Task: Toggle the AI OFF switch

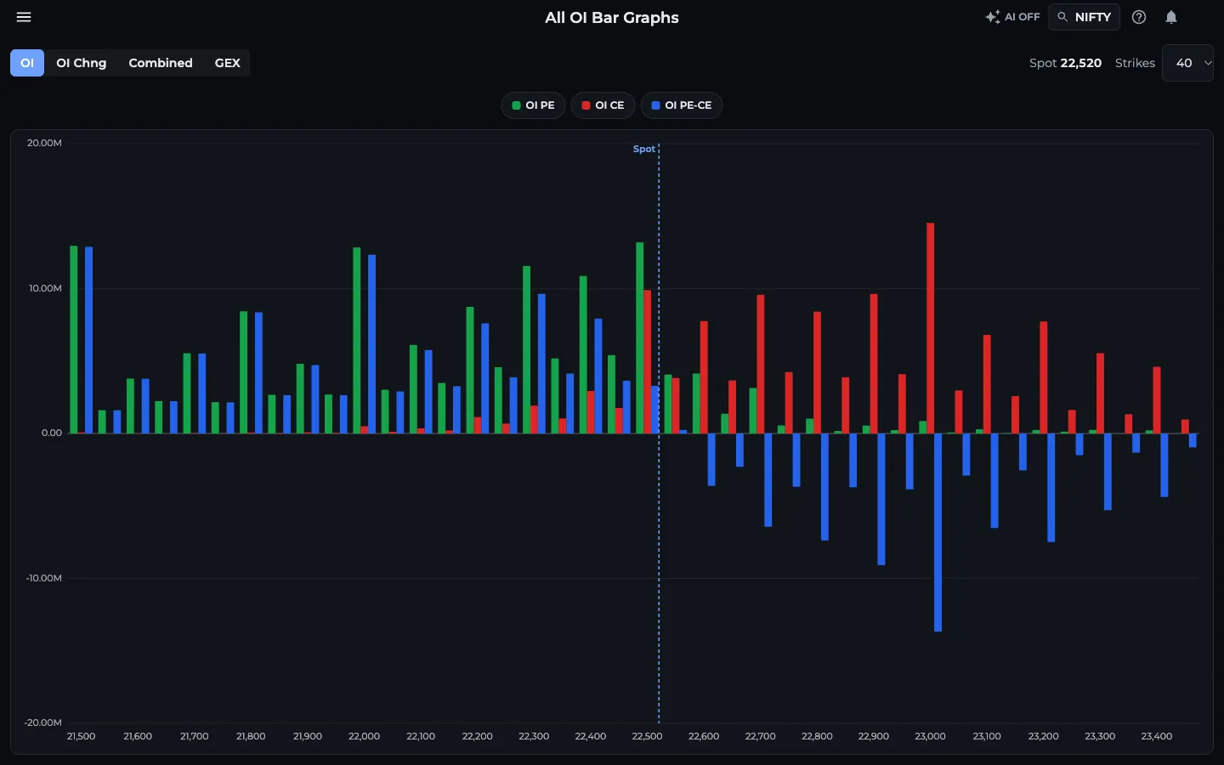Action: [1012, 17]
